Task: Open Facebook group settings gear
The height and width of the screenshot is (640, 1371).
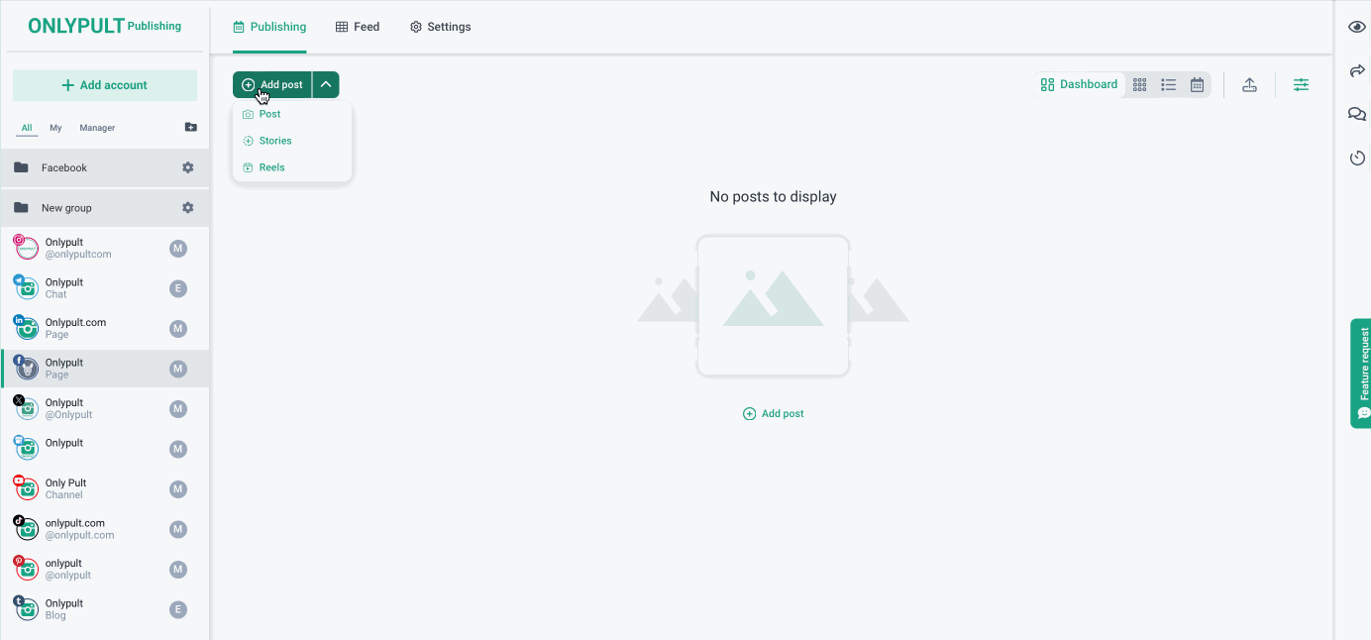Action: coord(188,168)
